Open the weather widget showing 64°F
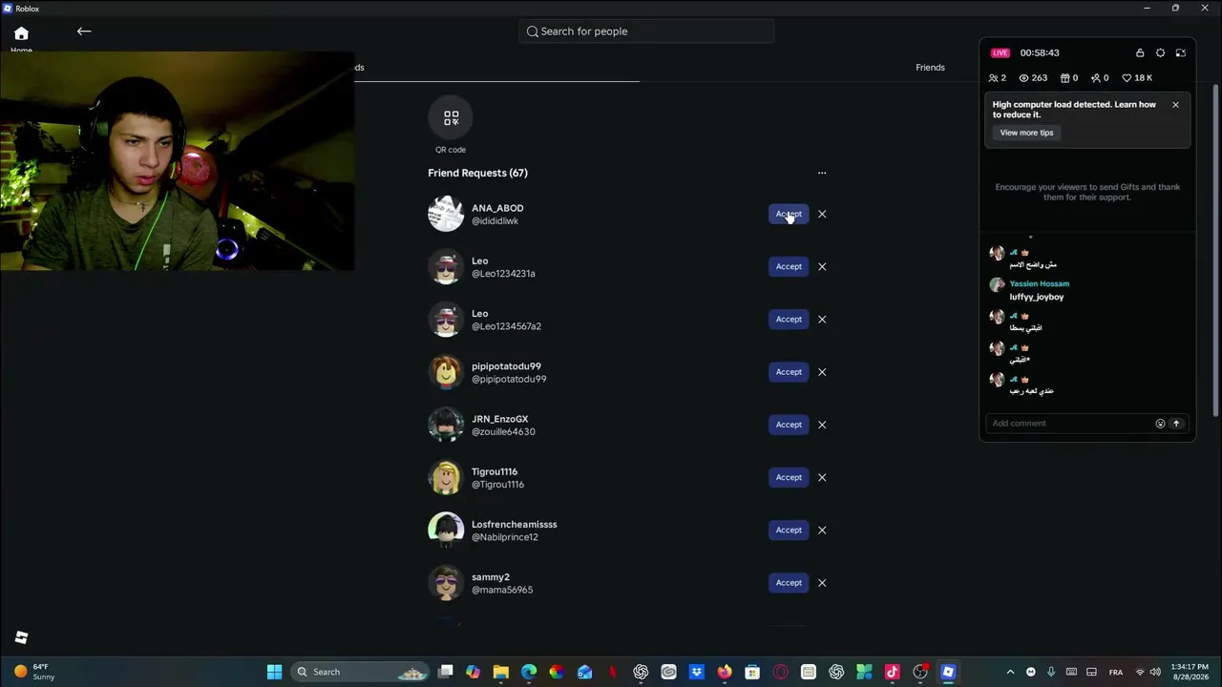 (33, 672)
